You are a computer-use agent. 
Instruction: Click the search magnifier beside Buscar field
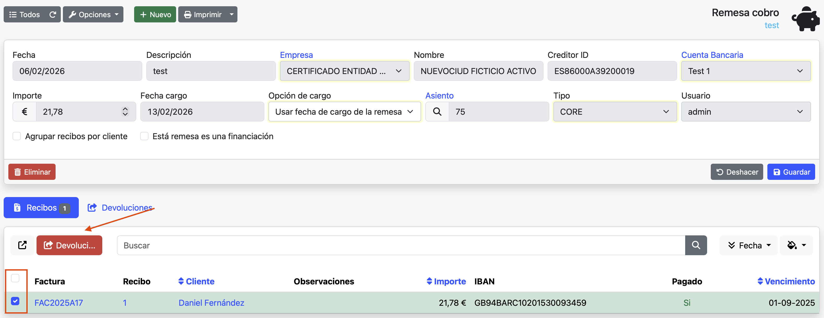point(696,245)
